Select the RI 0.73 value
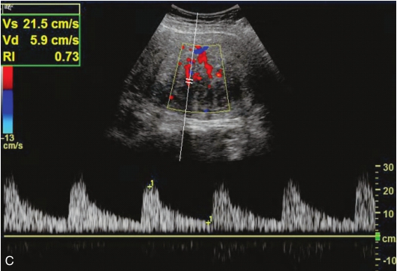The image size is (397, 271). (x=40, y=57)
